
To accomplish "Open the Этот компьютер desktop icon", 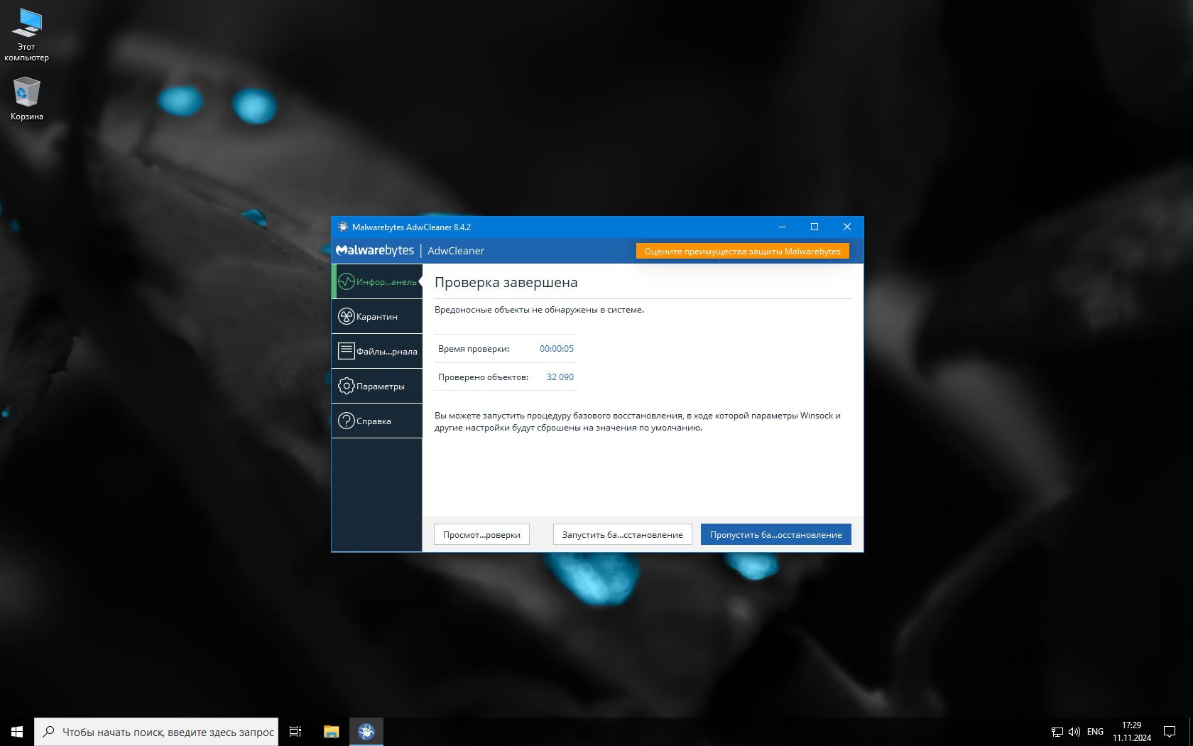I will click(27, 34).
